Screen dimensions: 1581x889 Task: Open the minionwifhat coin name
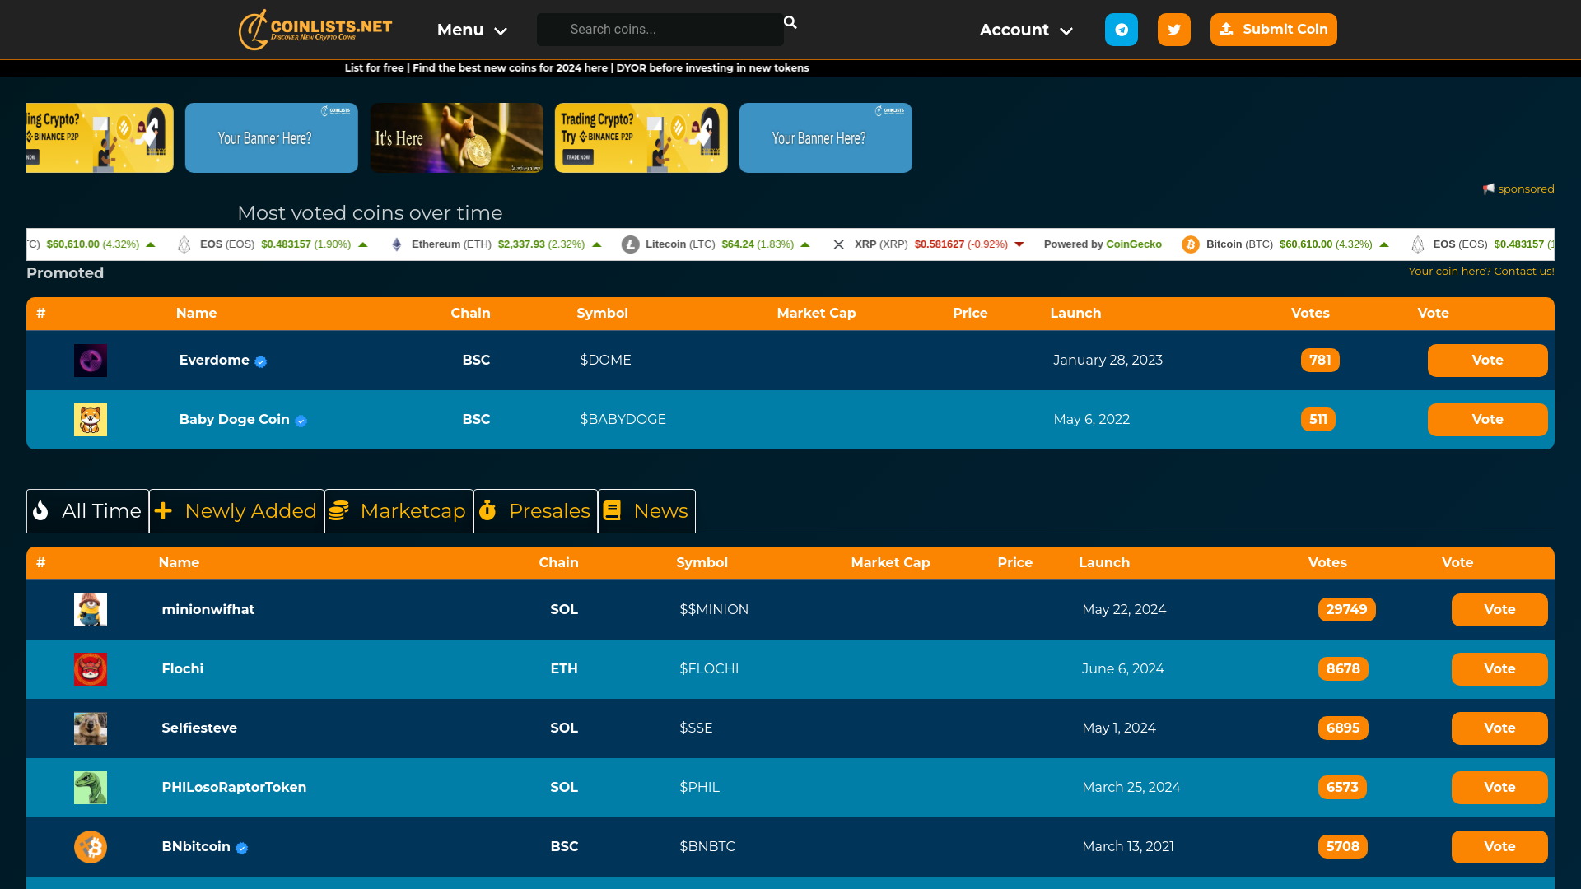click(x=208, y=610)
